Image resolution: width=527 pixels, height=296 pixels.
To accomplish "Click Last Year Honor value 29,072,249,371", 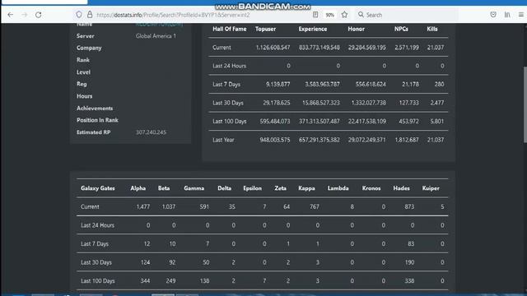I will tap(366, 140).
